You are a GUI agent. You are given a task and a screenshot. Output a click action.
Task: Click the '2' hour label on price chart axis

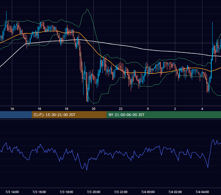175,109
